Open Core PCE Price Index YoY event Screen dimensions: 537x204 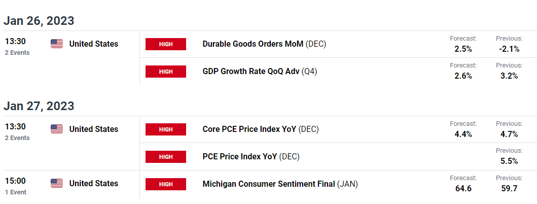pos(261,129)
